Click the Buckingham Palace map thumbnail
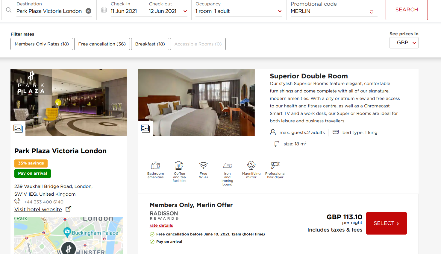 (x=69, y=235)
